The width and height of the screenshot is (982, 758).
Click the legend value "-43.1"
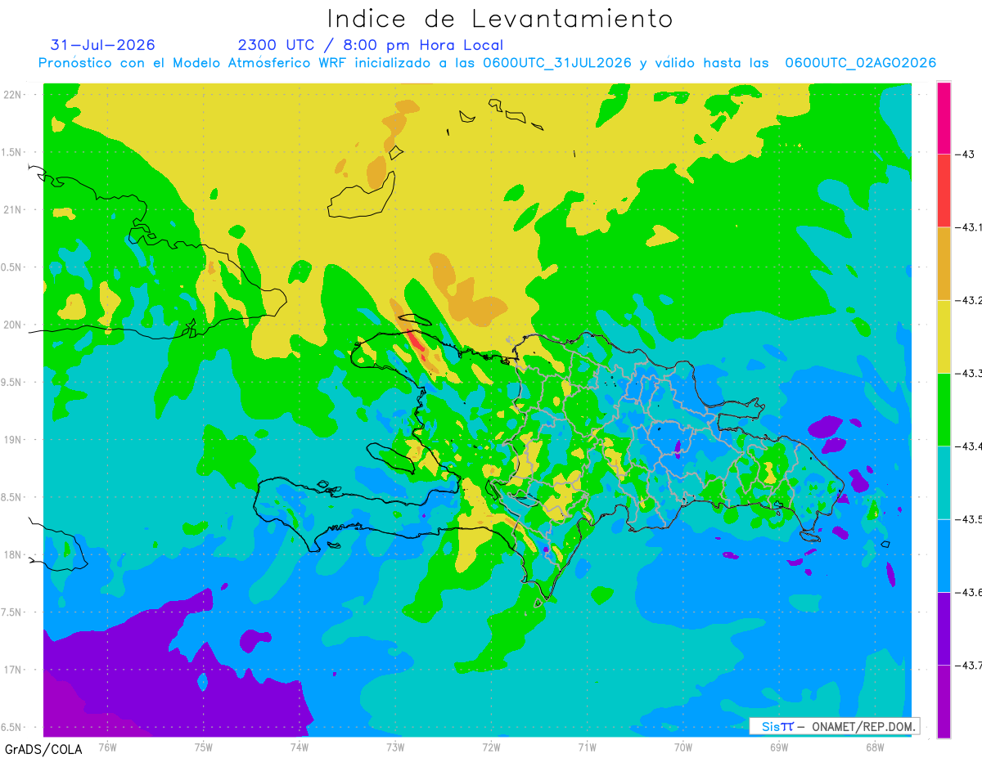969,227
